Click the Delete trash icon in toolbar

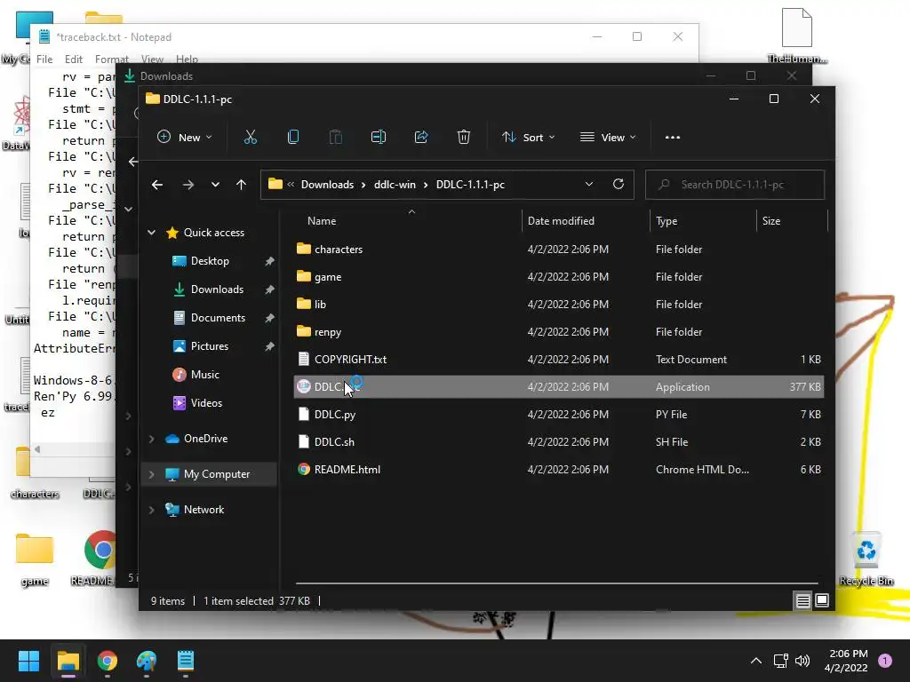(463, 138)
